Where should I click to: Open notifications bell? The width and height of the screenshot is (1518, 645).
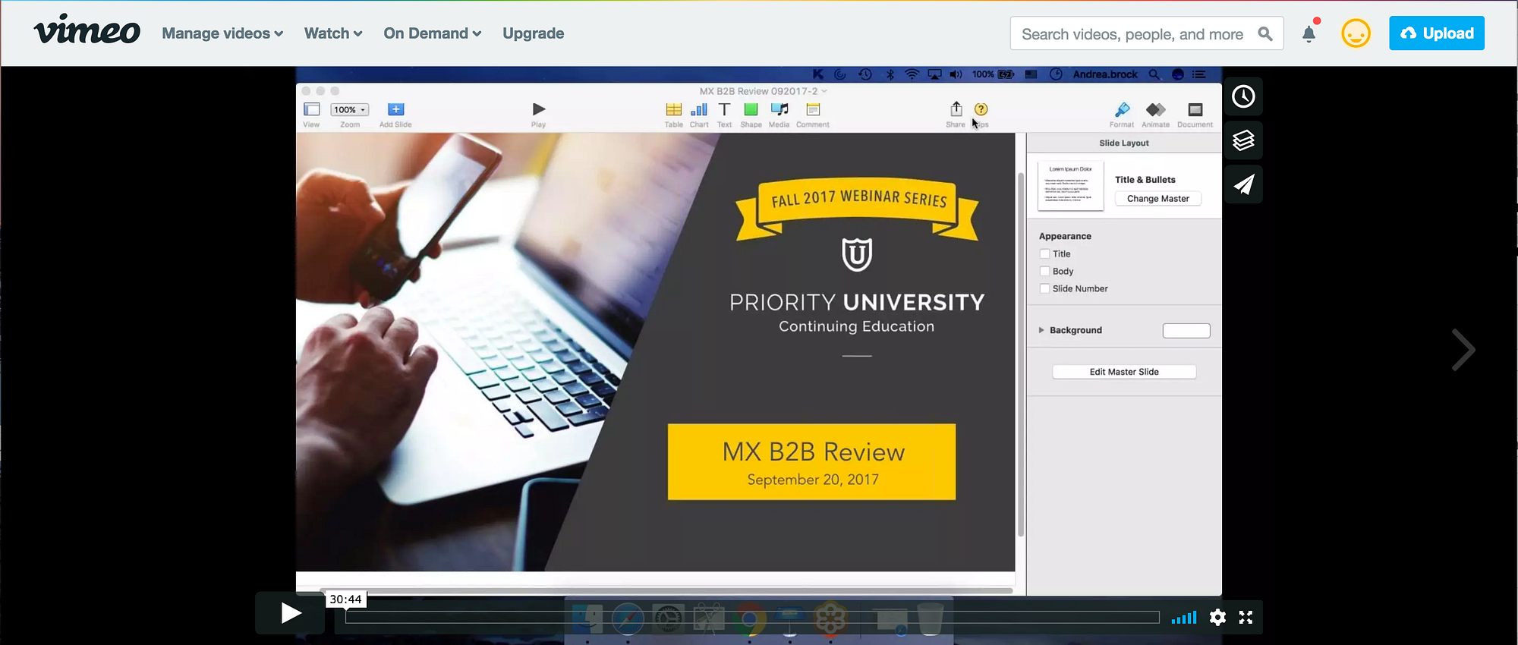pyautogui.click(x=1309, y=34)
